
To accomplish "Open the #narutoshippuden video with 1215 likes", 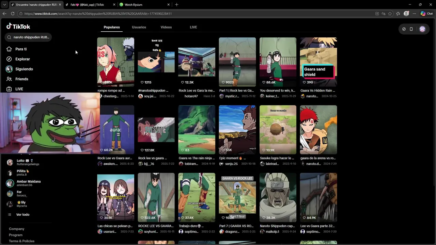I will coord(156,62).
